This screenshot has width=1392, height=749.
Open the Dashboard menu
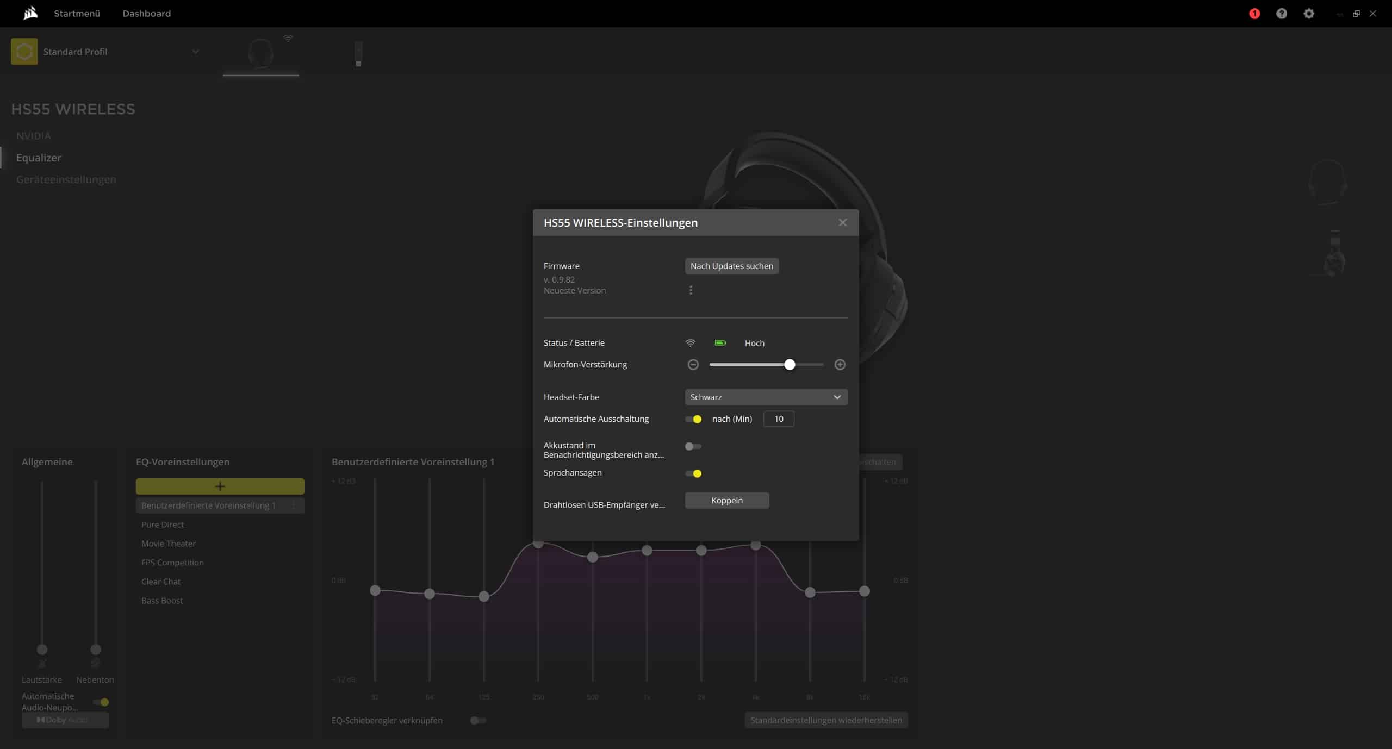(146, 14)
